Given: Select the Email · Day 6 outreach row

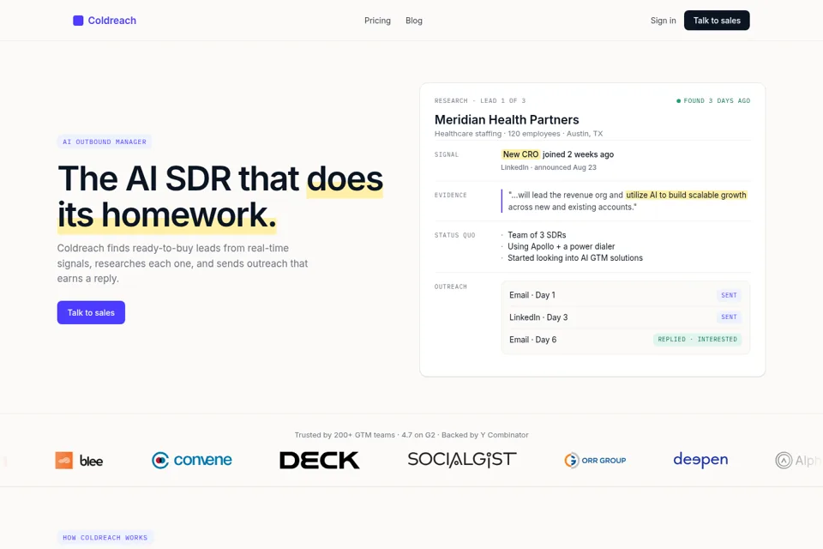Looking at the screenshot, I should point(625,340).
